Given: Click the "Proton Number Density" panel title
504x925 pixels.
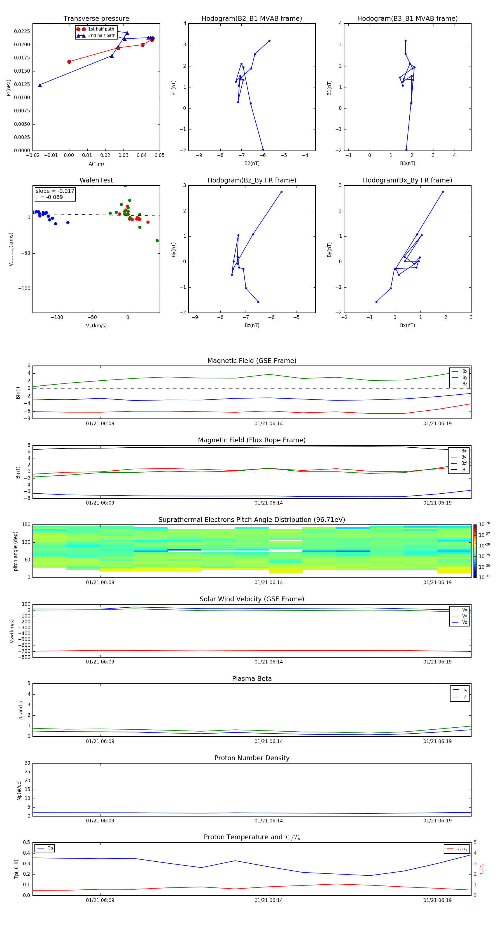Looking at the screenshot, I should pos(252,758).
